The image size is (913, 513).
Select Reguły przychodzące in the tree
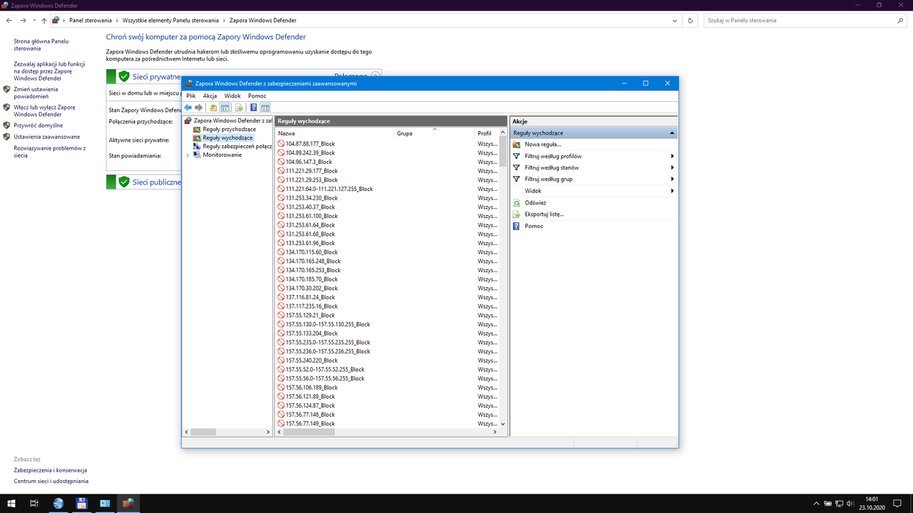229,129
